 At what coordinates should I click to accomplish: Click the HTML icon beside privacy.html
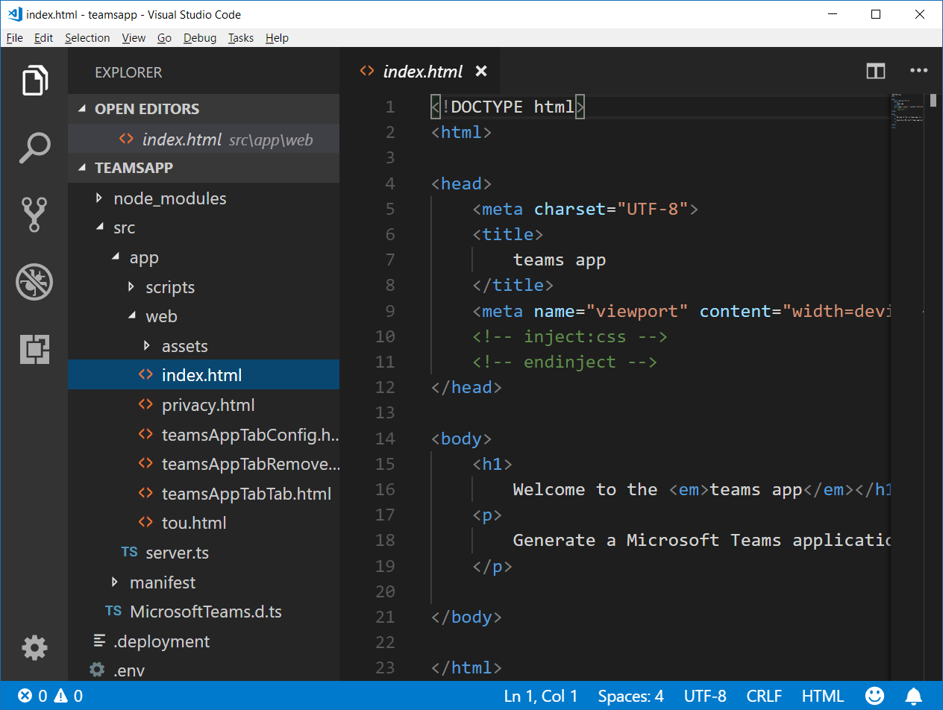point(146,405)
